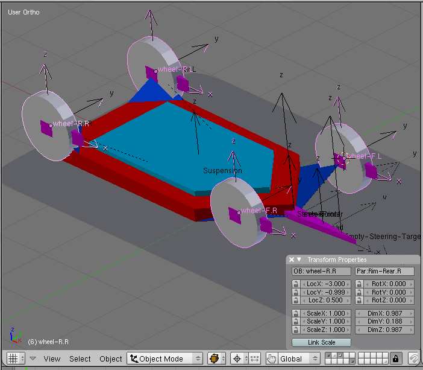
Task: Collapse the Transform Properties panel triangle
Action: [x=299, y=260]
